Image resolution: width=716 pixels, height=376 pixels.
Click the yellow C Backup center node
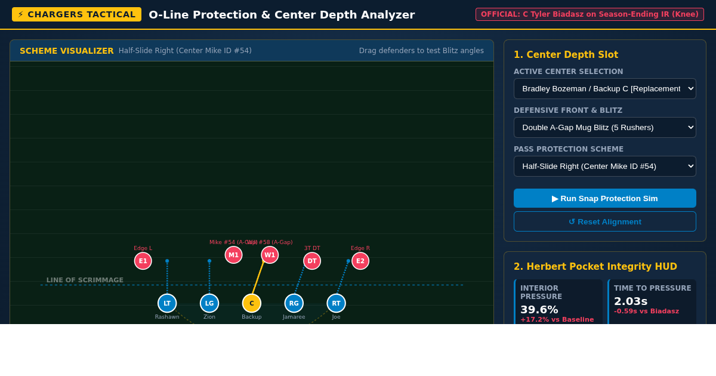click(252, 303)
